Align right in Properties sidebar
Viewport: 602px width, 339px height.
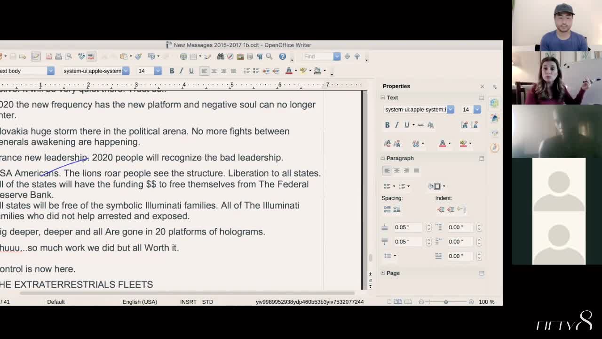[x=406, y=170]
